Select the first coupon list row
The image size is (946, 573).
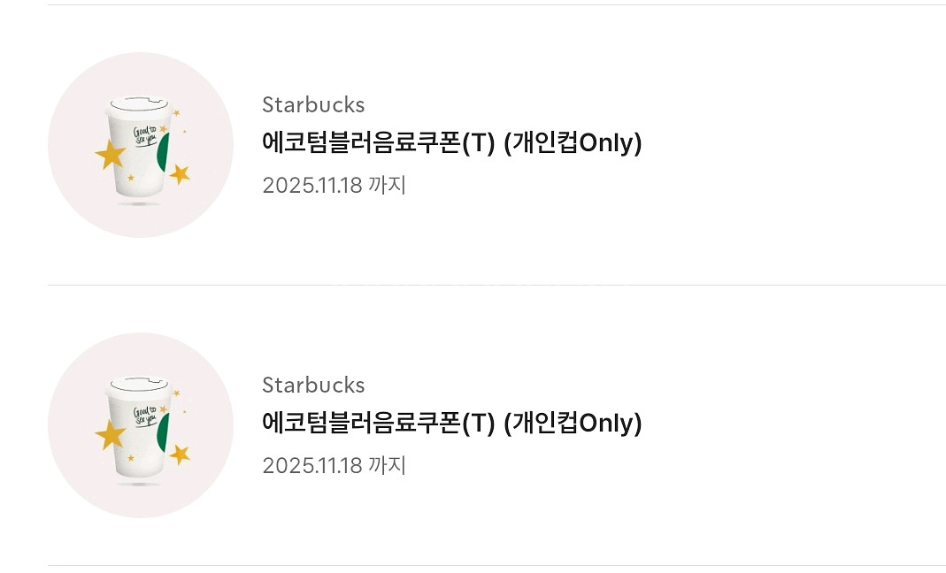473,144
